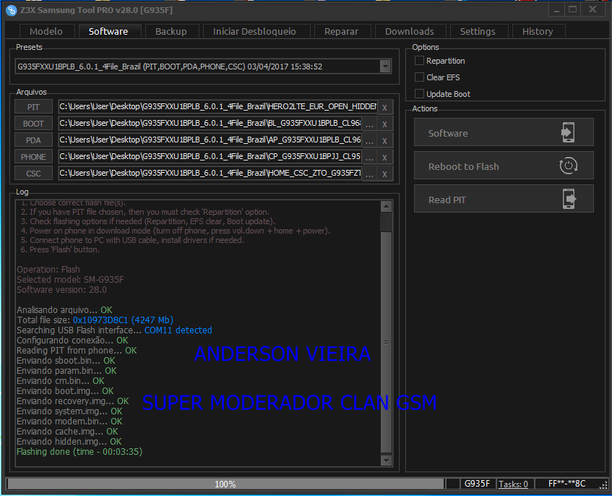612x496 pixels.
Task: Click the 'Flashing done' log line
Action: [79, 452]
